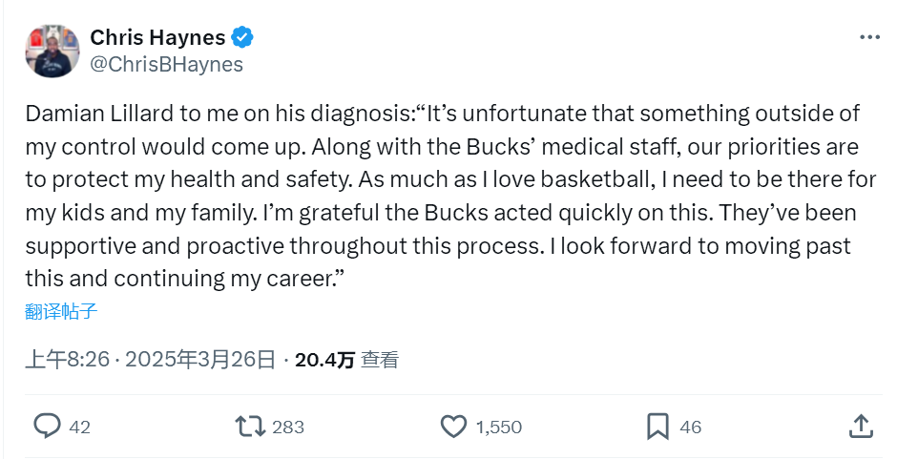Click the 42 replies count
This screenshot has height=459, width=897.
pos(80,427)
